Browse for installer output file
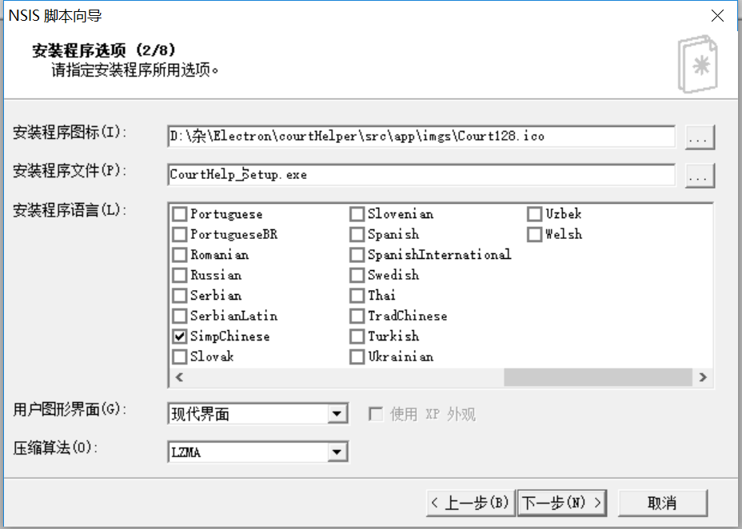This screenshot has width=742, height=529. pyautogui.click(x=700, y=176)
